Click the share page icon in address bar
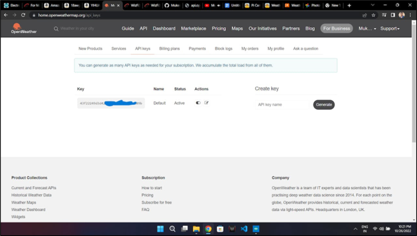Screen dimensions: 417x236 [x=365, y=15]
